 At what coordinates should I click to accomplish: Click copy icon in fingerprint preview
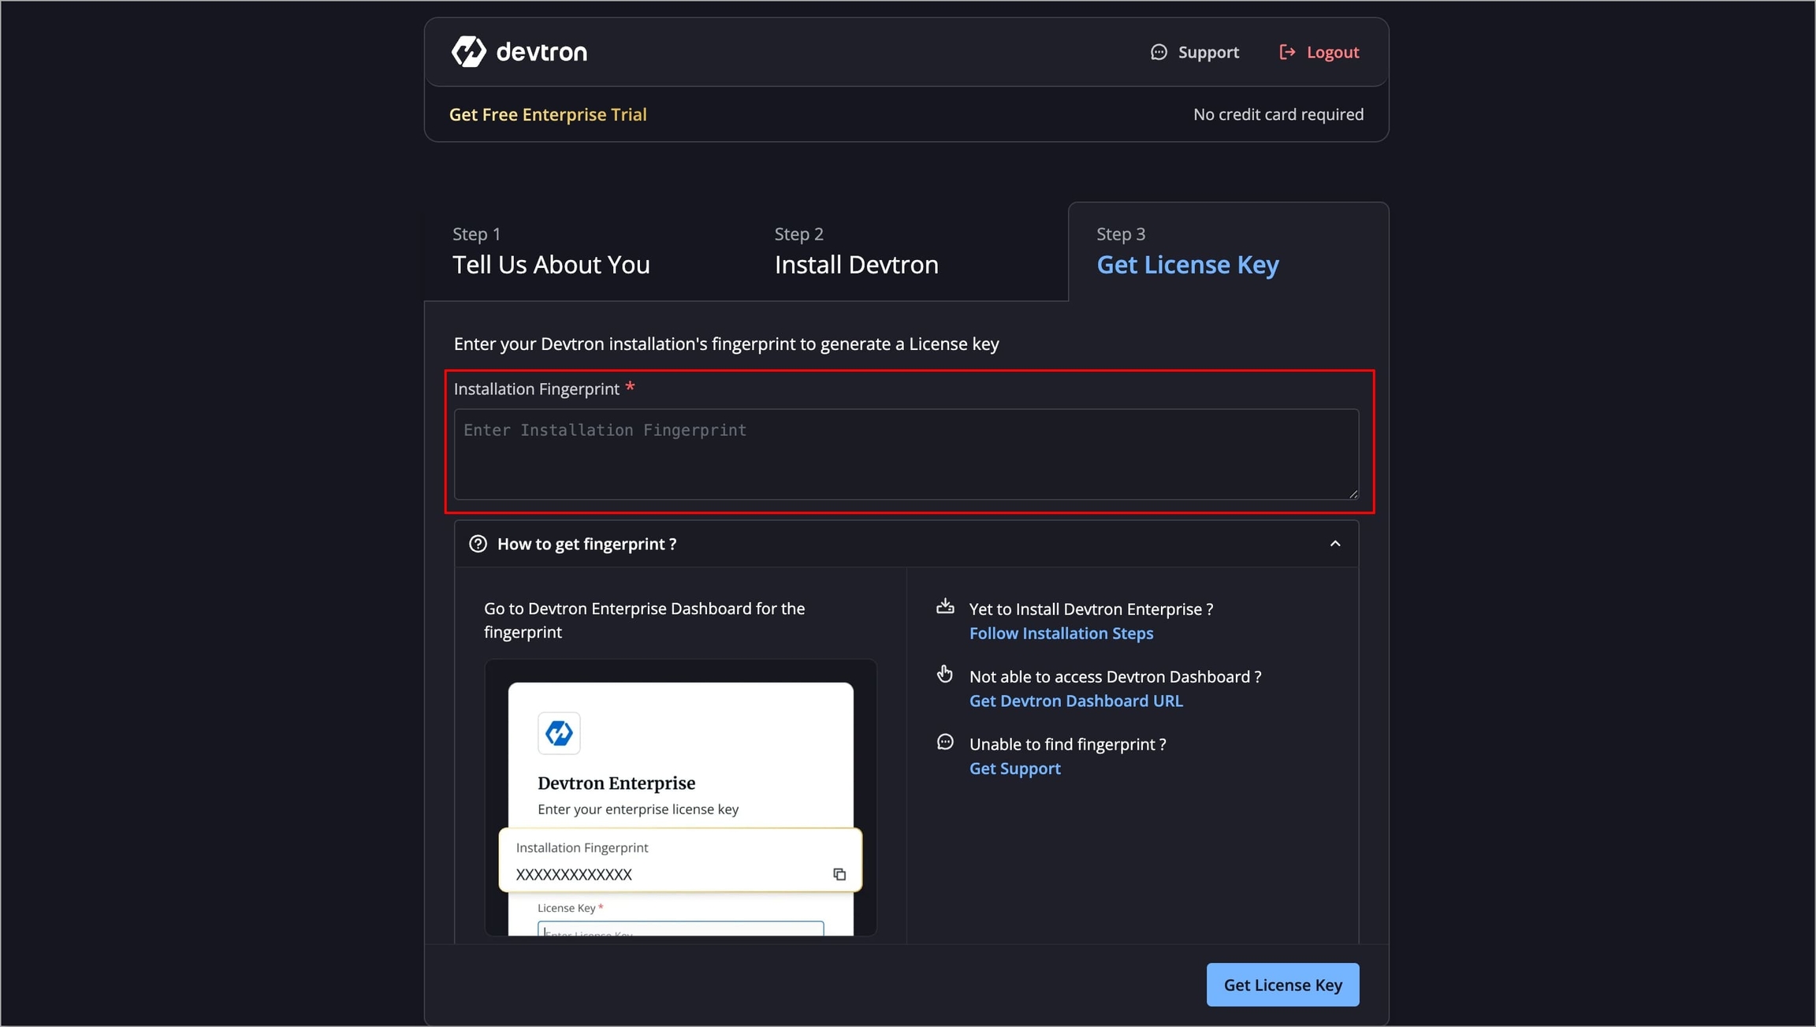pos(839,874)
